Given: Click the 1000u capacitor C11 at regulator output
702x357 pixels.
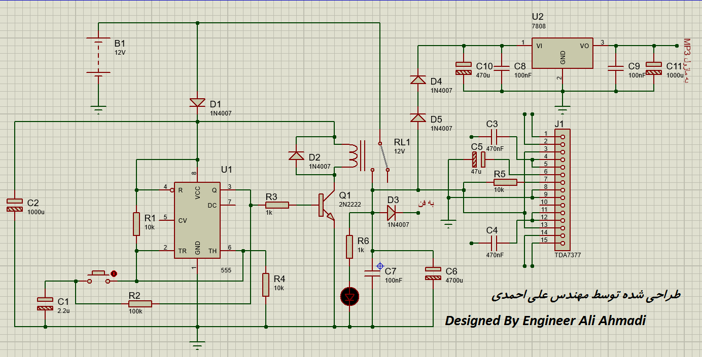Looking at the screenshot, I should pyautogui.click(x=654, y=68).
